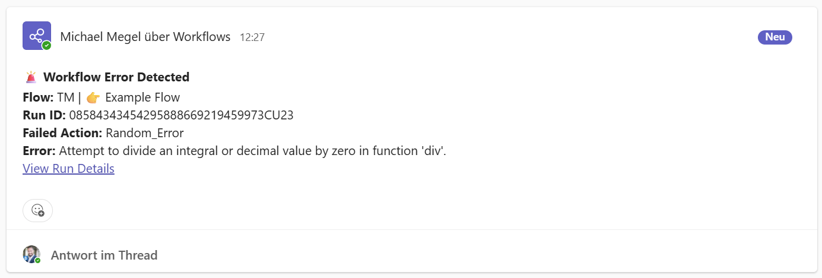Click the "Workflow Error Detected" heading
The height and width of the screenshot is (278, 822).
116,77
